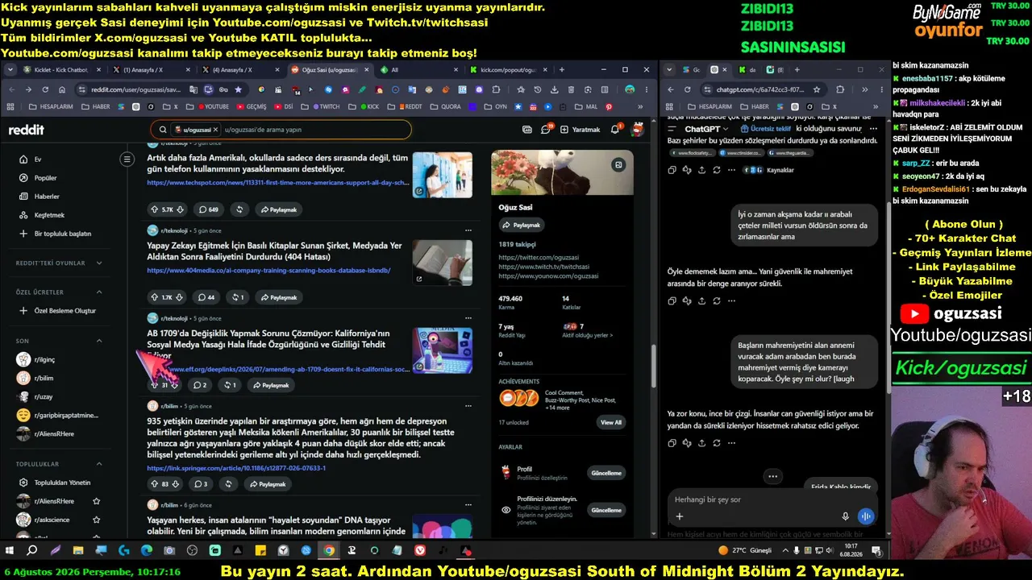The image size is (1032, 580).
Task: Collapse the TOPLULUKLAR section
Action: (99, 464)
